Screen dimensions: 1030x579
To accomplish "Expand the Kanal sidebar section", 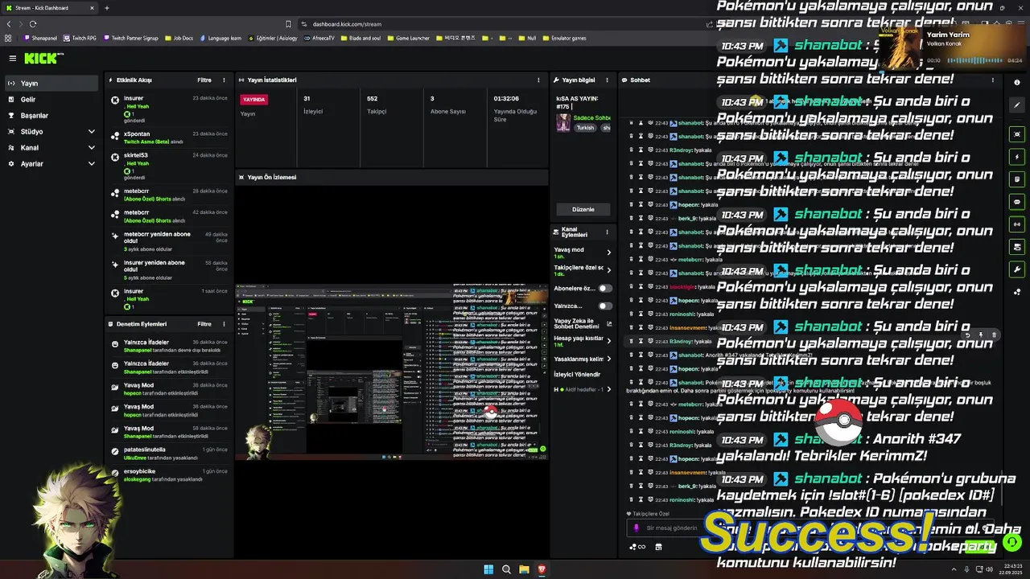I will click(91, 147).
